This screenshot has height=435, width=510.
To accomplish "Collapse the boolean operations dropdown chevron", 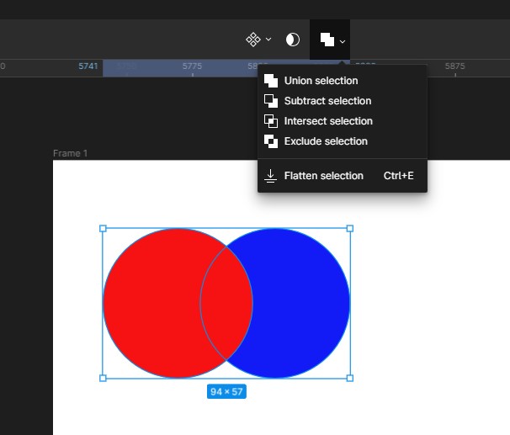I will (343, 40).
